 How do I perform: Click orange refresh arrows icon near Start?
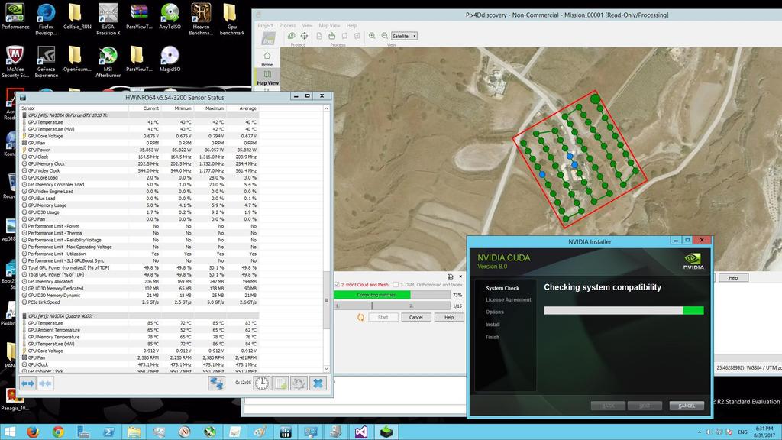click(360, 317)
